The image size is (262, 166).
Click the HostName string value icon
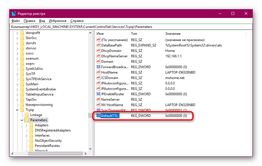98,72
